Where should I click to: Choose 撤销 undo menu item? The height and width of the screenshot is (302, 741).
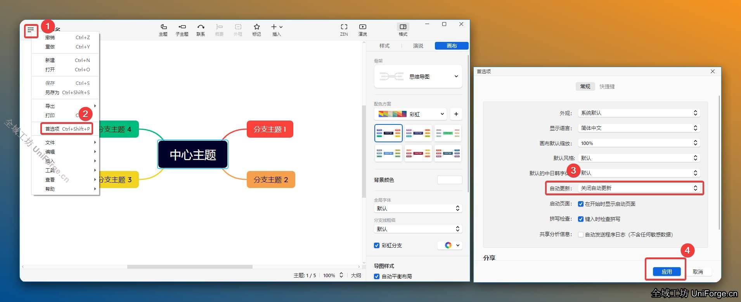pyautogui.click(x=66, y=38)
